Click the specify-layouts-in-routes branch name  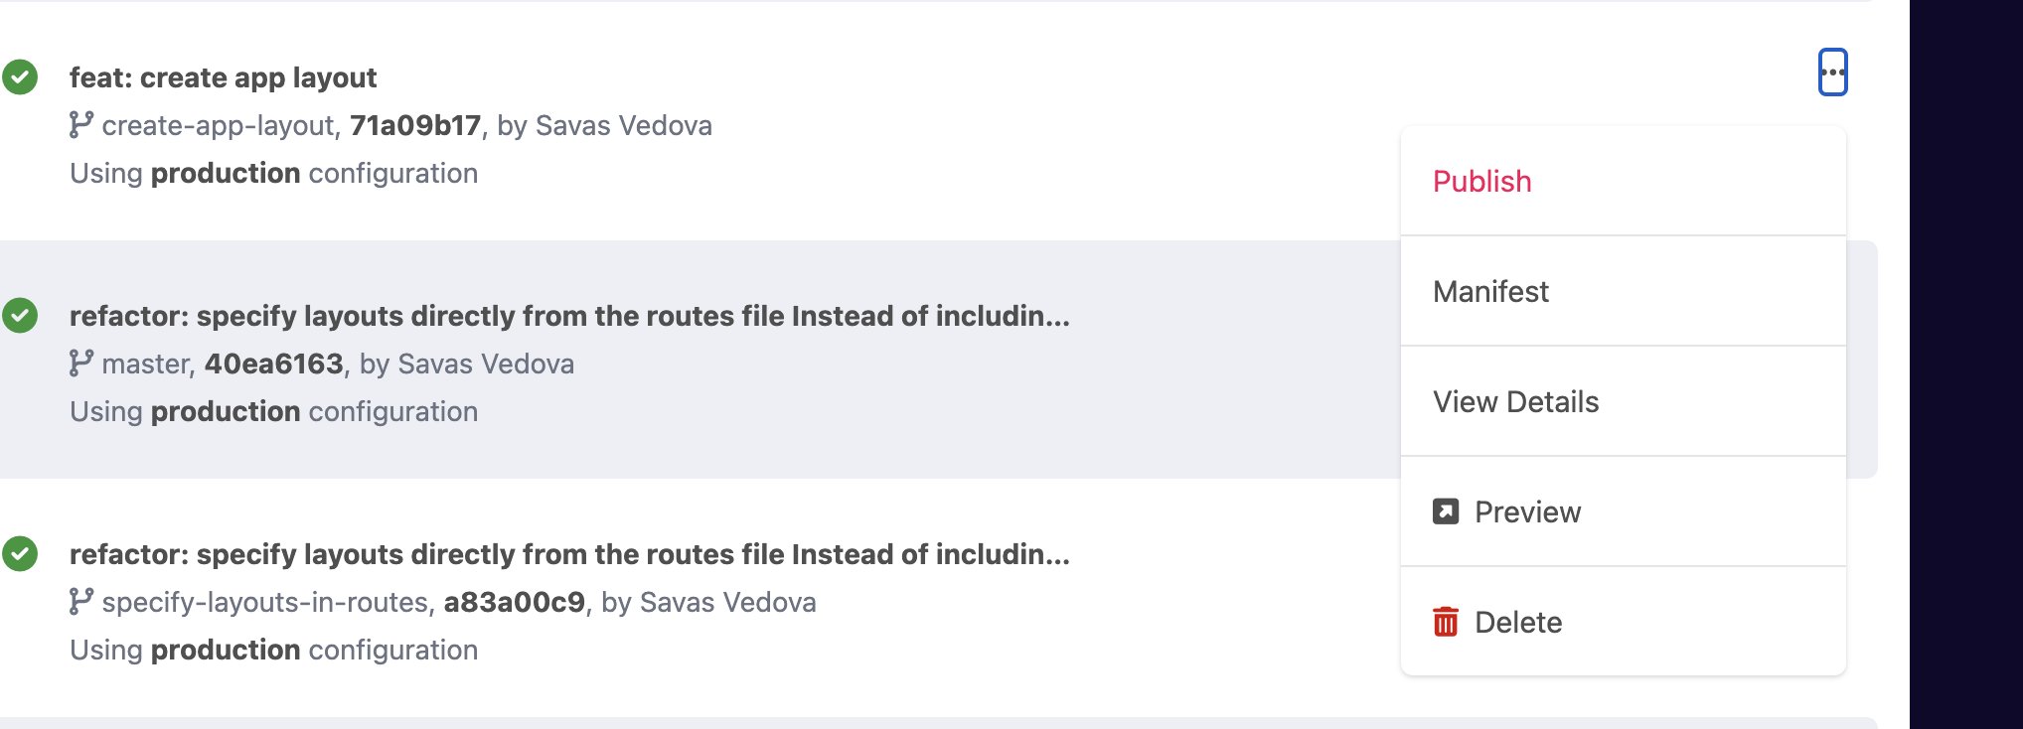264,603
